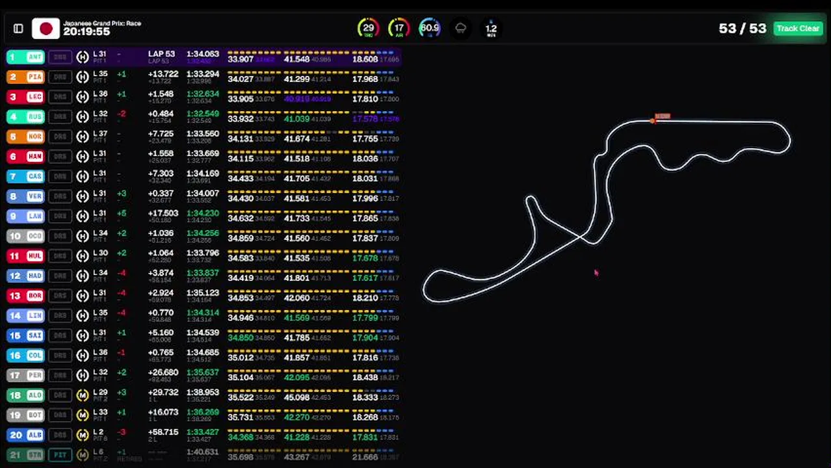
Task: Click the track temperature gauge showing 29
Action: click(x=369, y=29)
